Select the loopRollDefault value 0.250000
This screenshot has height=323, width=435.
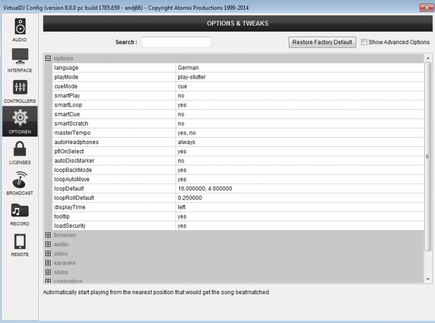[x=190, y=198]
